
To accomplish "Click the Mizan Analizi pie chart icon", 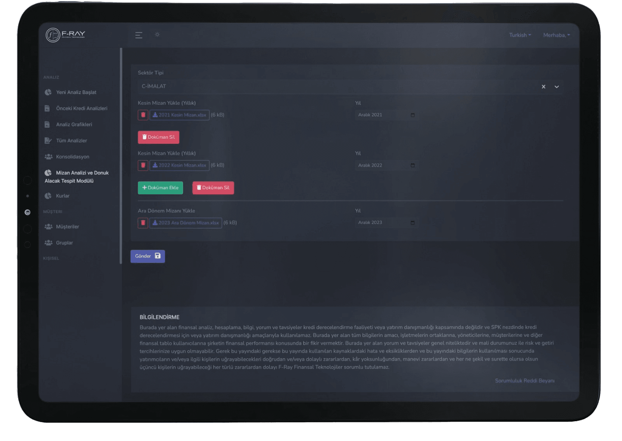I will pos(48,173).
